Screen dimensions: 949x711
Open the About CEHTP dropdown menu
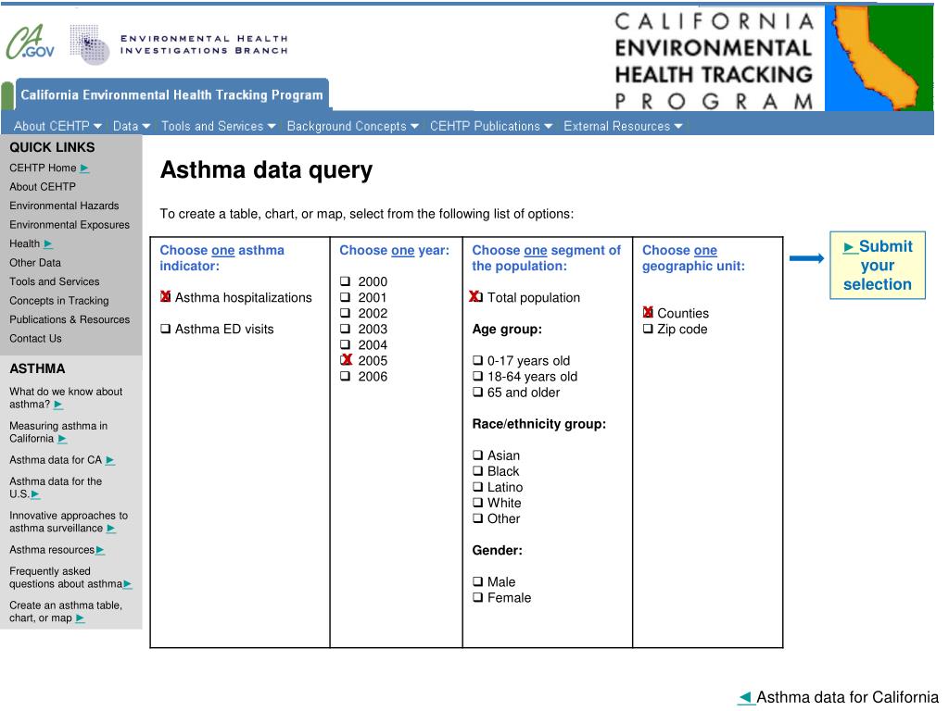point(57,126)
